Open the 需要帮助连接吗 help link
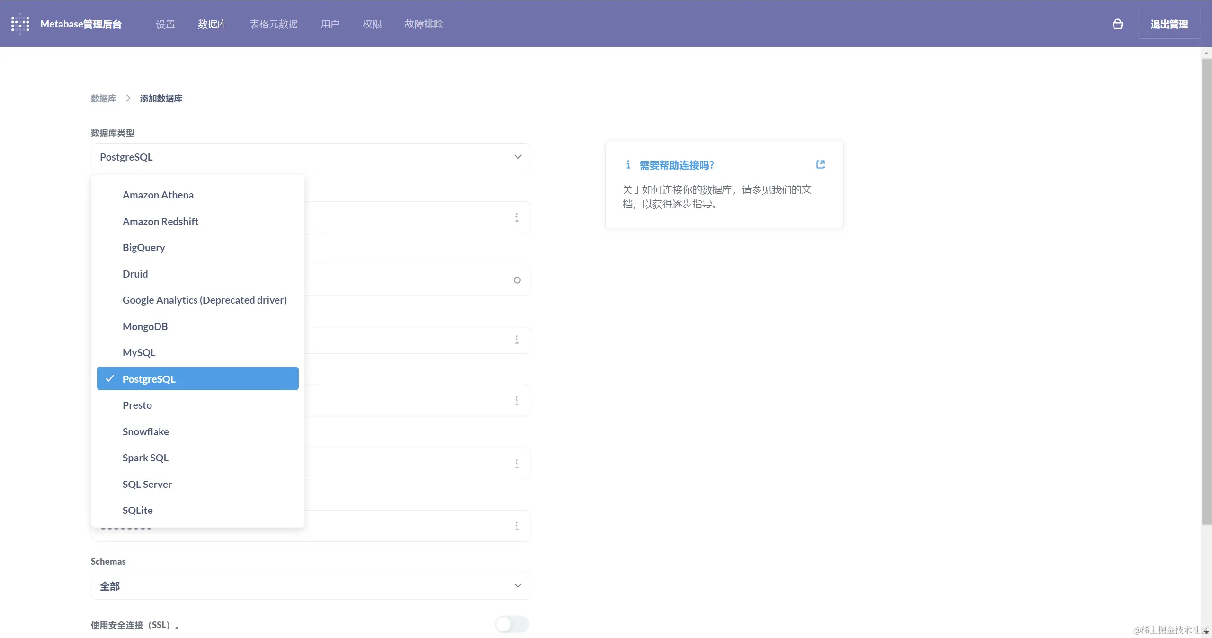The height and width of the screenshot is (638, 1212). click(676, 165)
